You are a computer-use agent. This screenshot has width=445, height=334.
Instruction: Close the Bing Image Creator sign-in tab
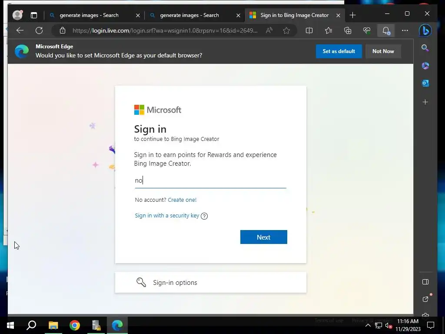[338, 15]
